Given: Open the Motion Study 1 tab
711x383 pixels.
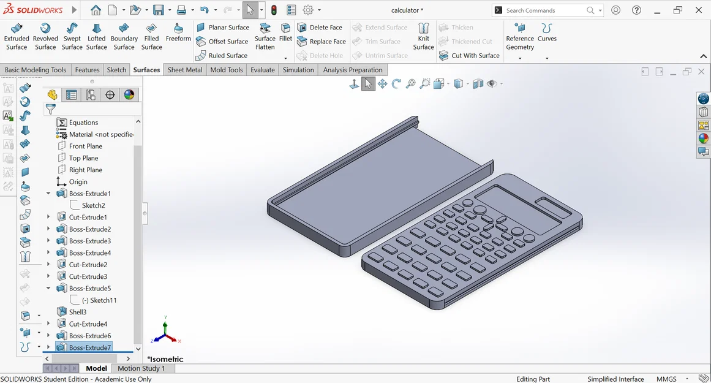Looking at the screenshot, I should tap(142, 368).
